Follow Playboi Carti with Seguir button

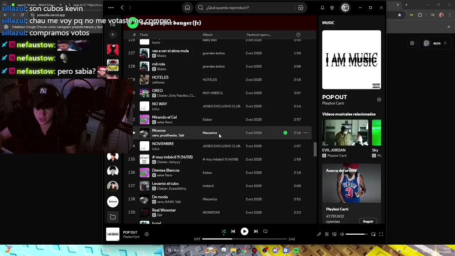click(368, 221)
